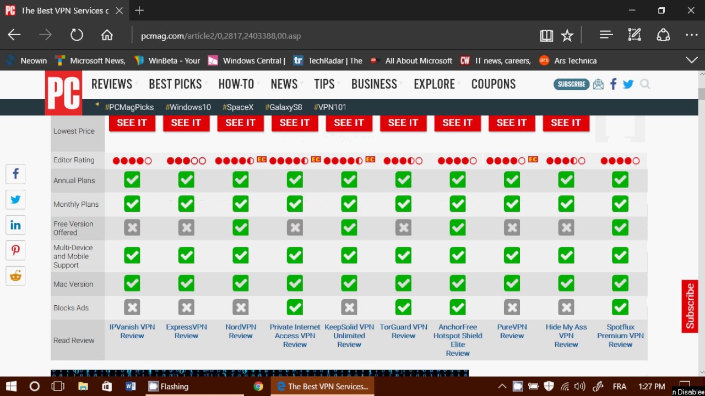Make a web note
The width and height of the screenshot is (705, 396).
click(634, 35)
